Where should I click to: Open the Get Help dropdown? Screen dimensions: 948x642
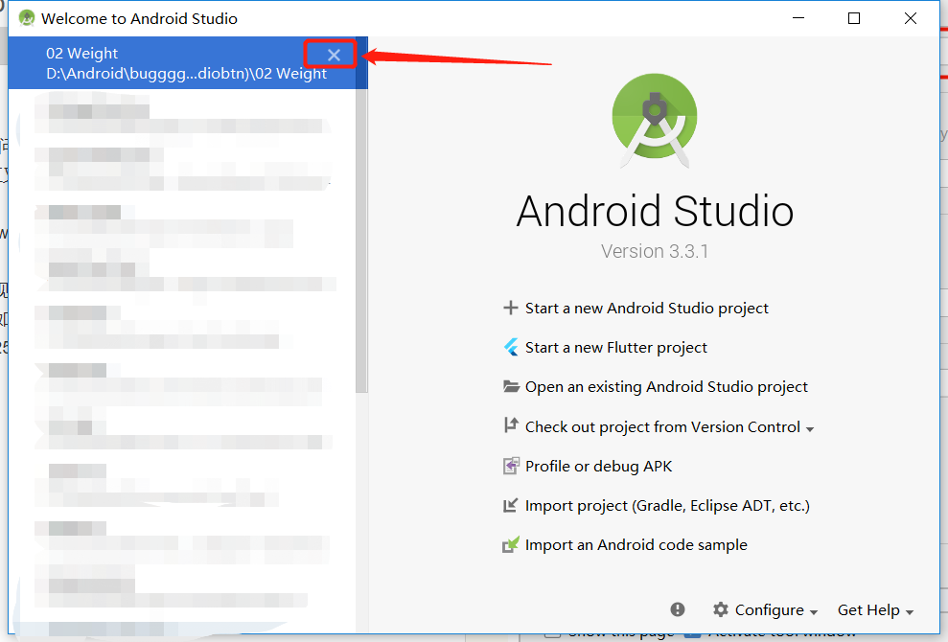pyautogui.click(x=875, y=610)
